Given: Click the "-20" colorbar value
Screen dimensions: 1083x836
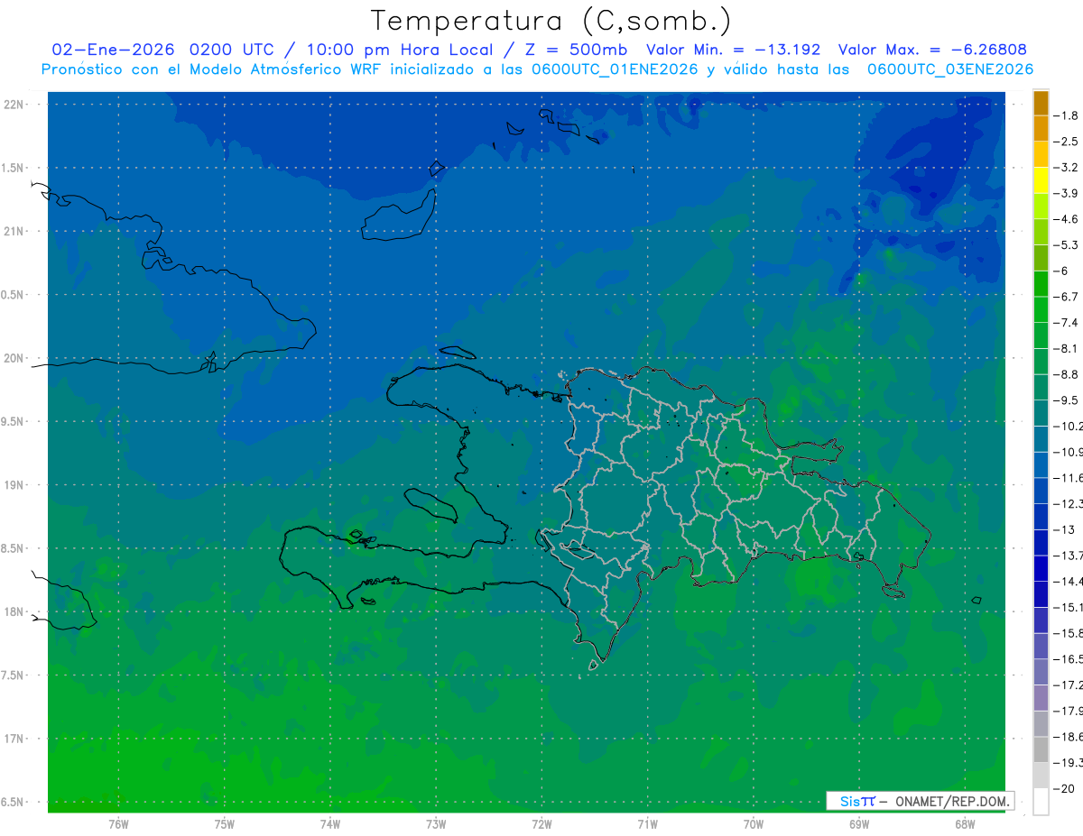Looking at the screenshot, I should click(1063, 789).
